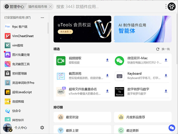The width and height of the screenshot is (178, 134).
Task: Open the chat support bubble
Action: 172,128
